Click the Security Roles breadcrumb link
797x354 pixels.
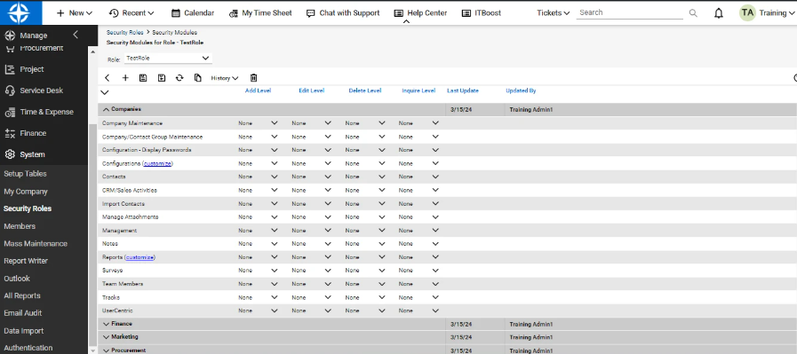[x=124, y=33]
